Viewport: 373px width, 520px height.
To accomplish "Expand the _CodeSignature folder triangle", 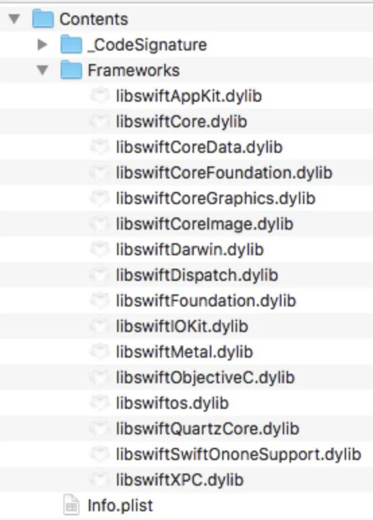I will click(x=42, y=44).
